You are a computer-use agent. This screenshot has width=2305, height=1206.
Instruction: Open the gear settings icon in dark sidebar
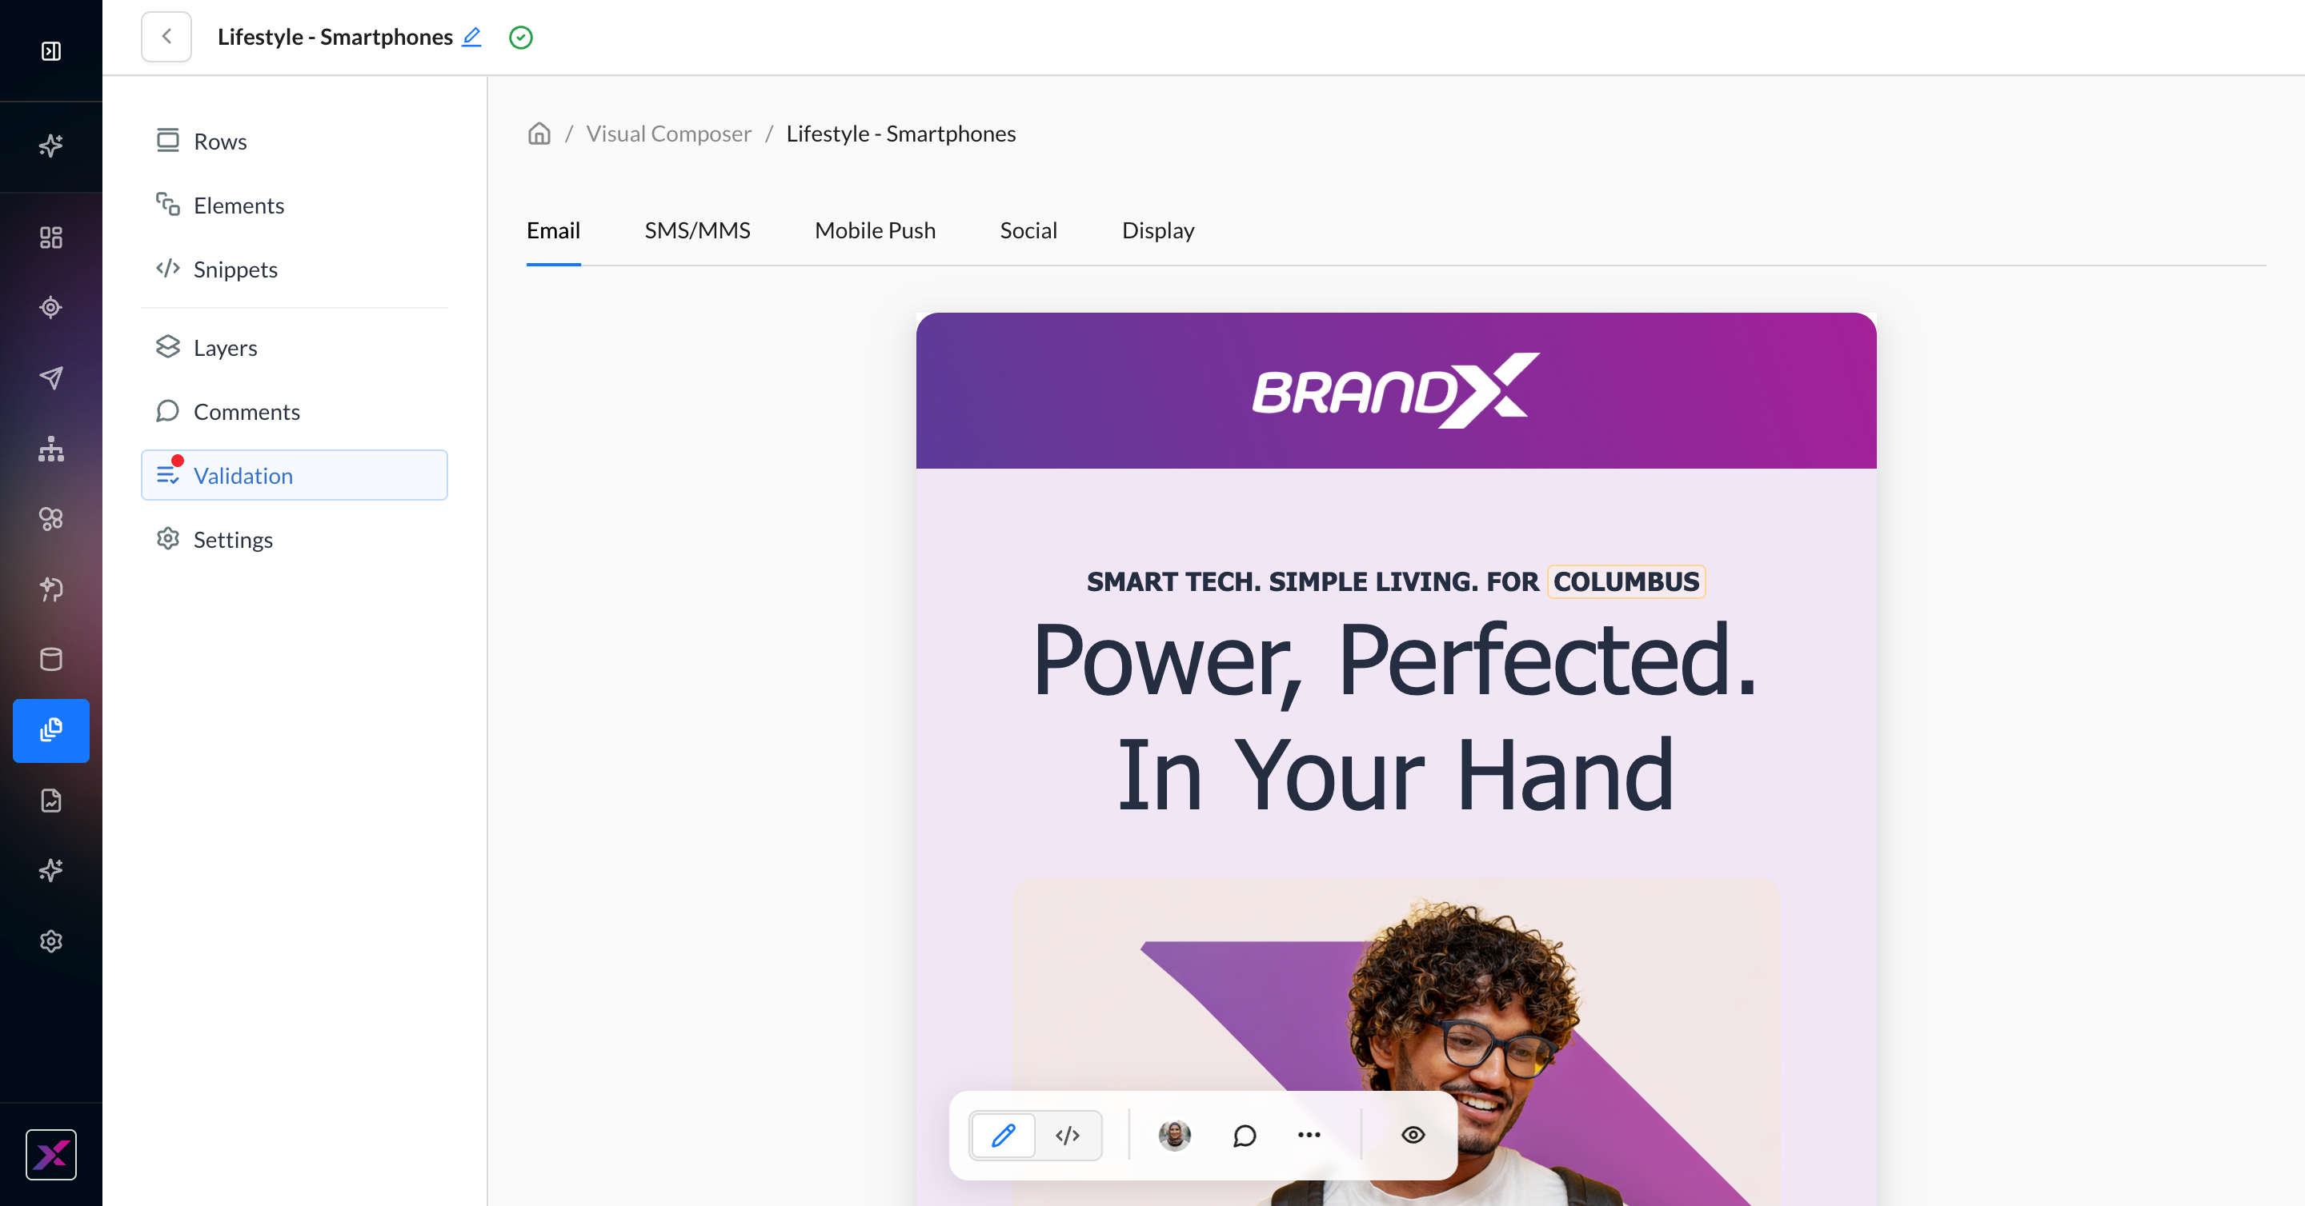[x=51, y=941]
